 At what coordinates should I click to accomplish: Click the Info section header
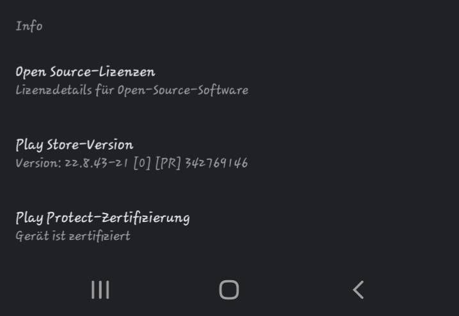(x=29, y=26)
